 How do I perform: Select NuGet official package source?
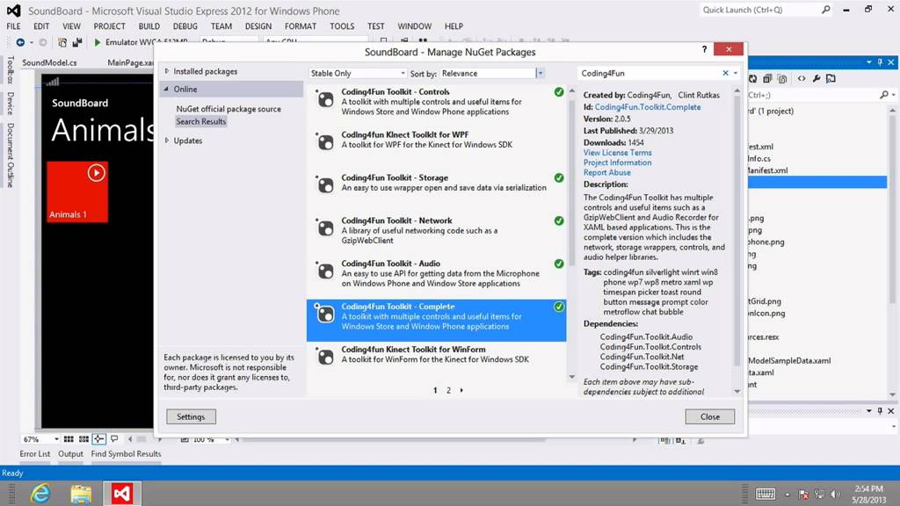point(229,109)
